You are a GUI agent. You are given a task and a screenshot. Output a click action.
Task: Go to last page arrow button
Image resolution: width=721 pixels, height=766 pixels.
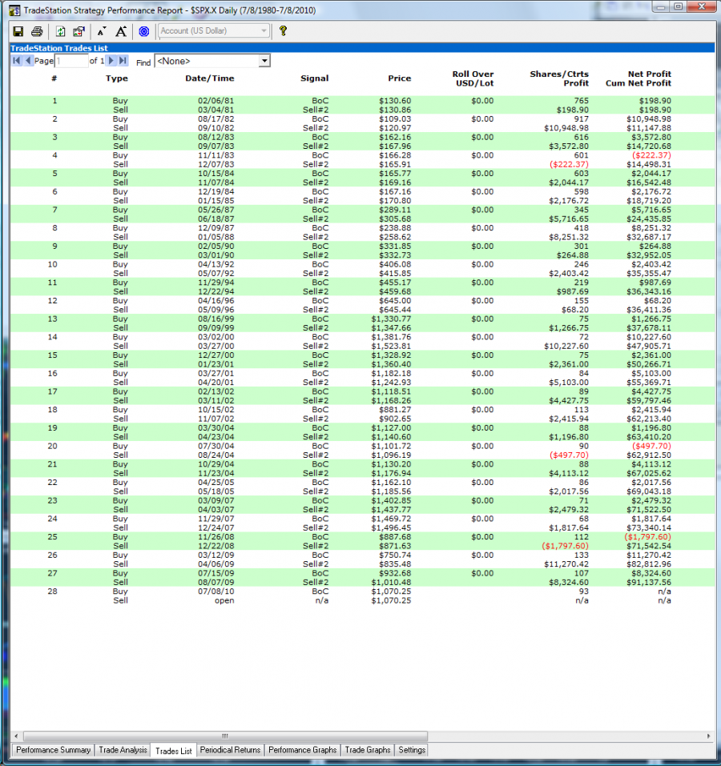(123, 61)
